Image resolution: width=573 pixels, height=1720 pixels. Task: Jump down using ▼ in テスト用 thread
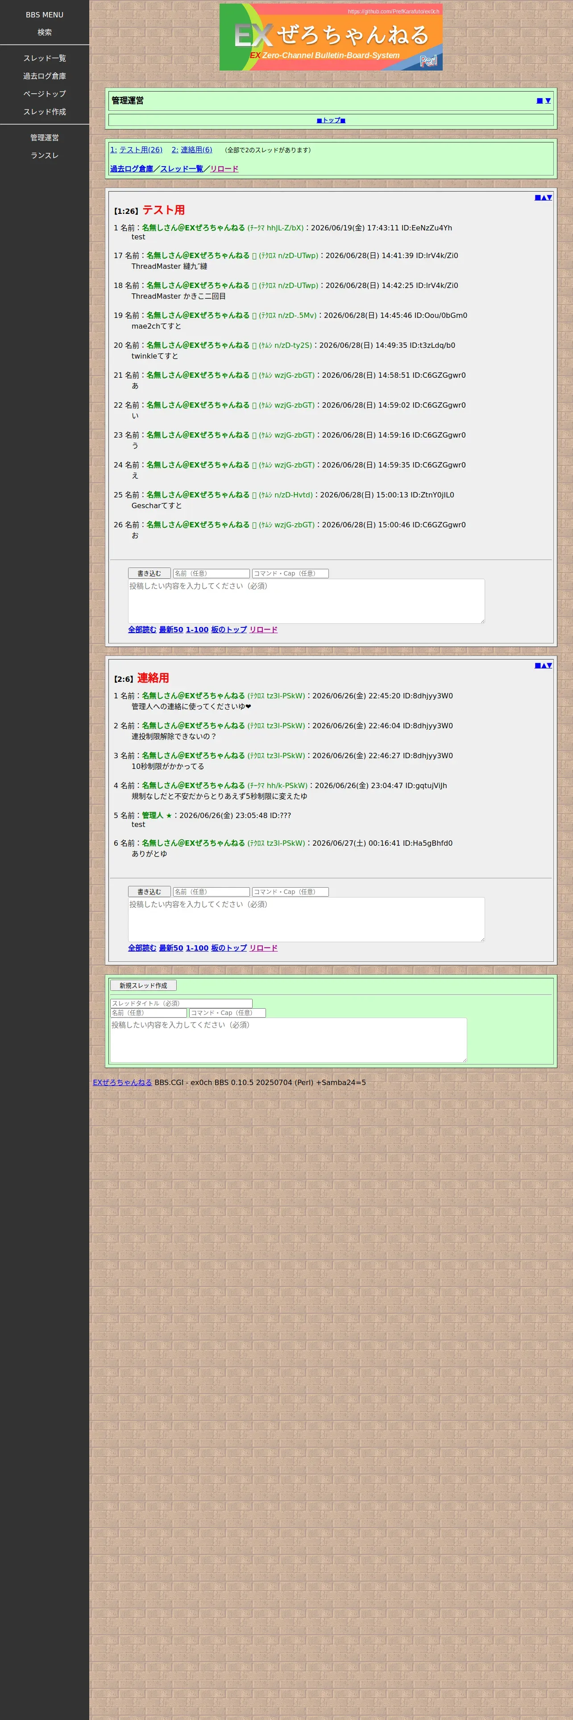point(549,198)
